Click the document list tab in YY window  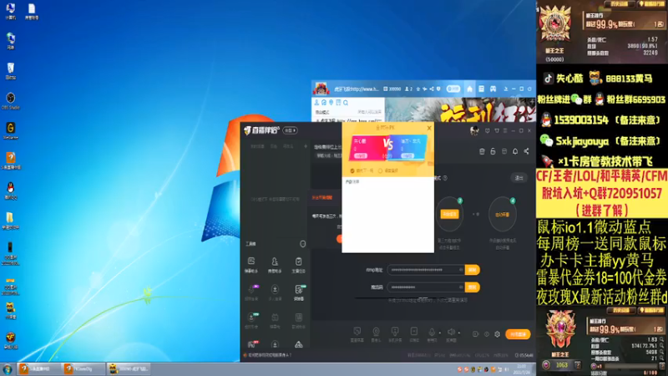click(481, 89)
